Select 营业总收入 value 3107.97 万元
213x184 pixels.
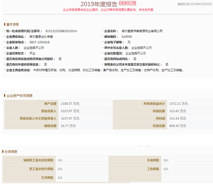[x=70, y=111]
